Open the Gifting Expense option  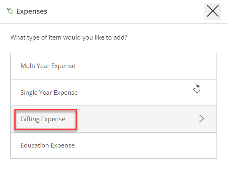click(113, 119)
